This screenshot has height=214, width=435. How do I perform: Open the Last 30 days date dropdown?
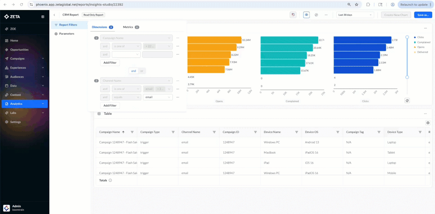pyautogui.click(x=355, y=15)
